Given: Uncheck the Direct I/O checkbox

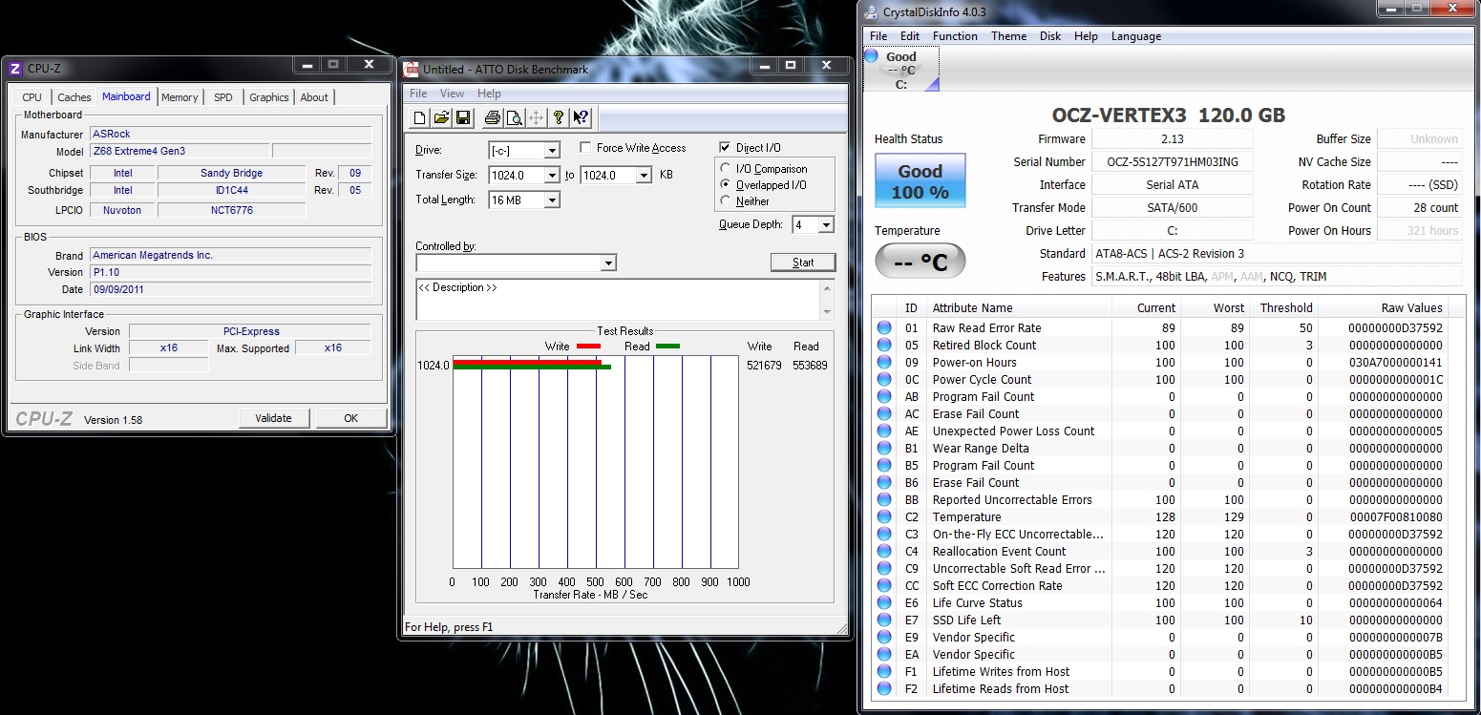Looking at the screenshot, I should pyautogui.click(x=725, y=148).
